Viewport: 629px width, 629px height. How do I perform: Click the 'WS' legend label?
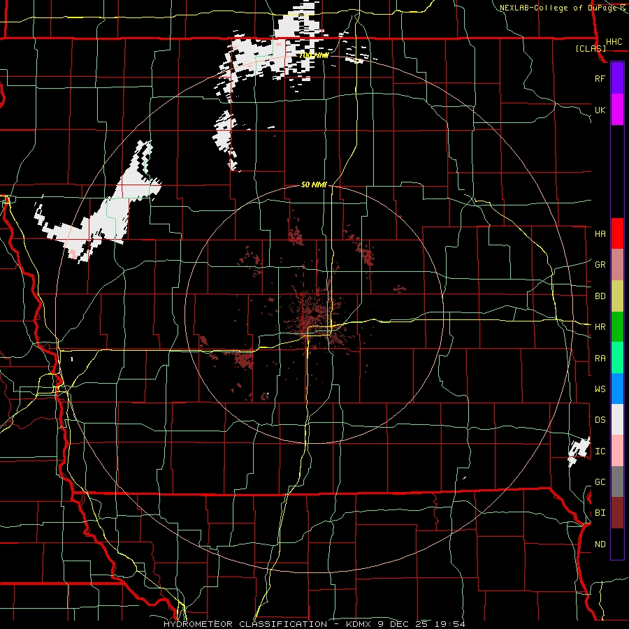(x=600, y=389)
